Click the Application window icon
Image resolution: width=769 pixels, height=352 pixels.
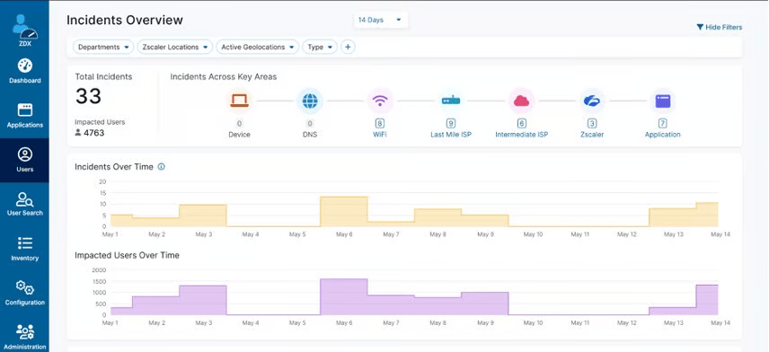(x=663, y=101)
